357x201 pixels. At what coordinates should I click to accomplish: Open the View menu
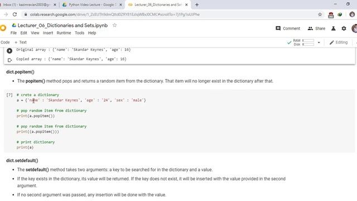pos(35,33)
